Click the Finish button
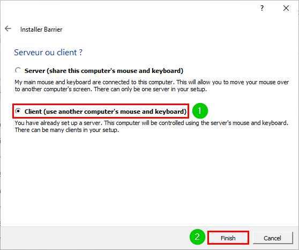Image resolution: width=299 pixels, height=250 pixels. [228, 238]
